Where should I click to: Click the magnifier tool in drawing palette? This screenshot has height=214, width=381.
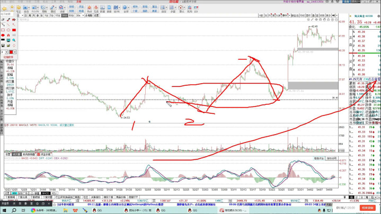click(x=14, y=40)
